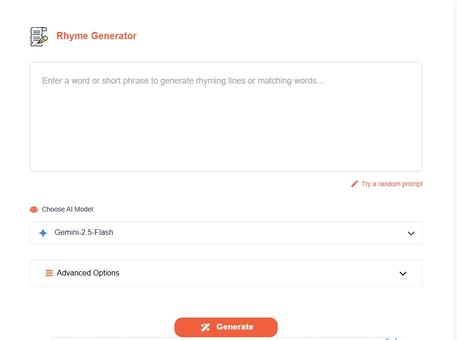Select the blue sparkle icon next to Gemini-2.5-Flash
The width and height of the screenshot is (457, 340).
(x=43, y=233)
